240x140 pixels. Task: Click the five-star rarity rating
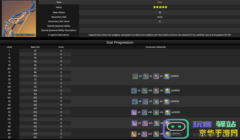point(160,7)
